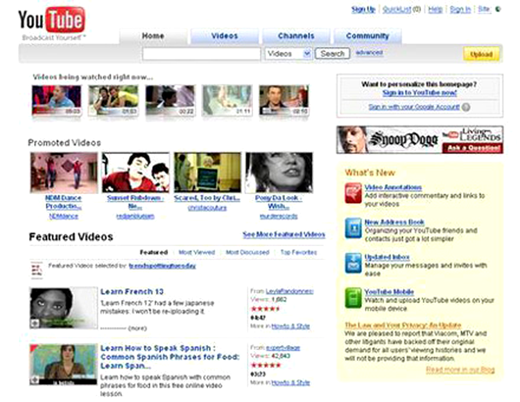Screen dimensions: 520x402
Task: Click the yellow Upload button
Action: (x=481, y=54)
